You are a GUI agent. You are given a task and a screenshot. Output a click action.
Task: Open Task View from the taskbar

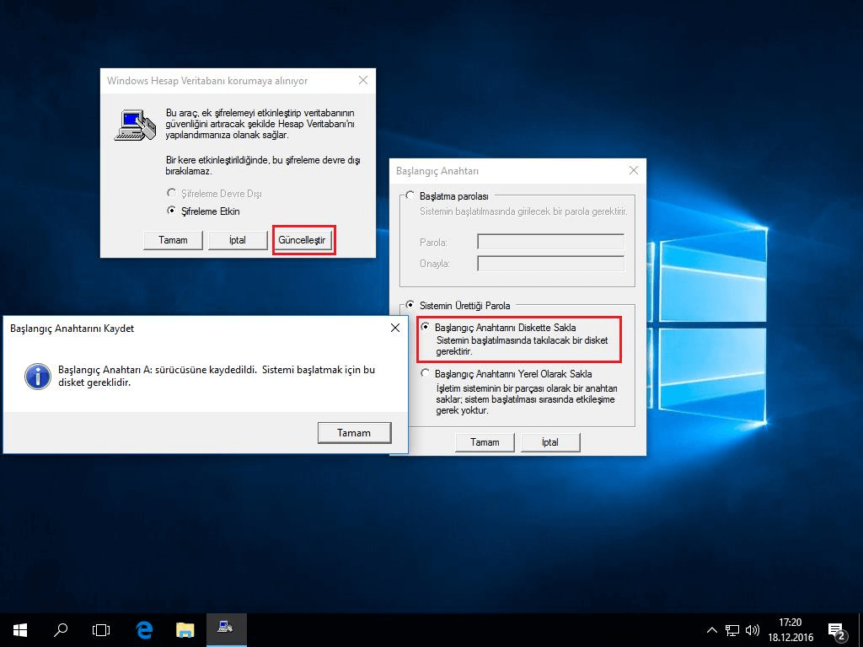[x=101, y=629]
